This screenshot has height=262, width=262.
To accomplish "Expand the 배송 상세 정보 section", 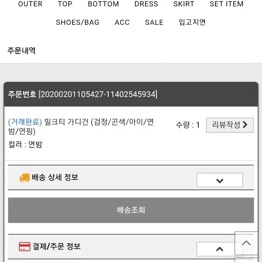I will pyautogui.click(x=220, y=180).
